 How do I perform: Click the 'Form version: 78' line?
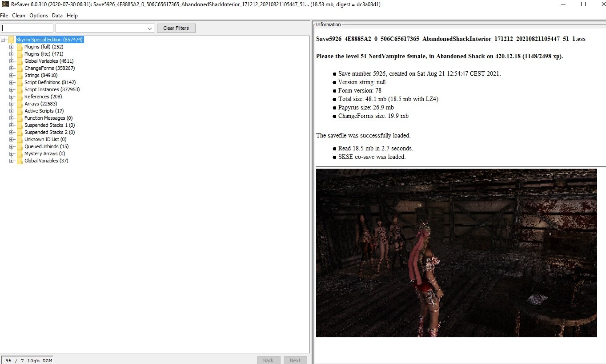[x=360, y=90]
